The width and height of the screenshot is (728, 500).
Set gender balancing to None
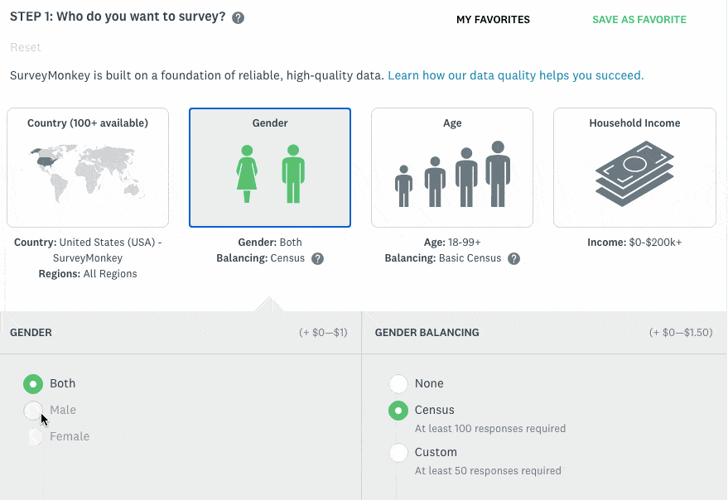click(398, 383)
